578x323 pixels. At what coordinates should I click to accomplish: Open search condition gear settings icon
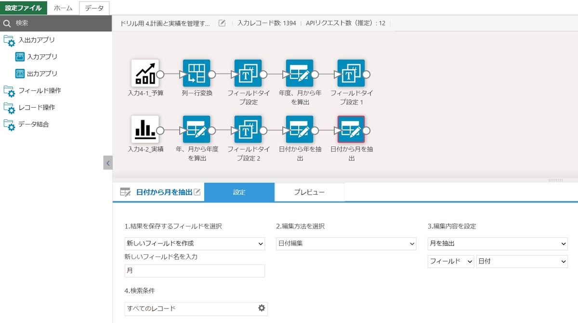(262, 308)
